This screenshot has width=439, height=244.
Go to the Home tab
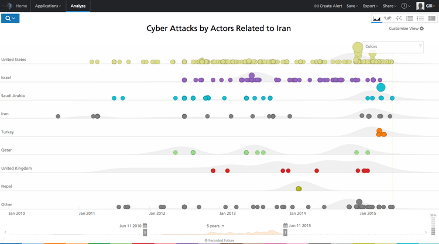[x=22, y=6]
